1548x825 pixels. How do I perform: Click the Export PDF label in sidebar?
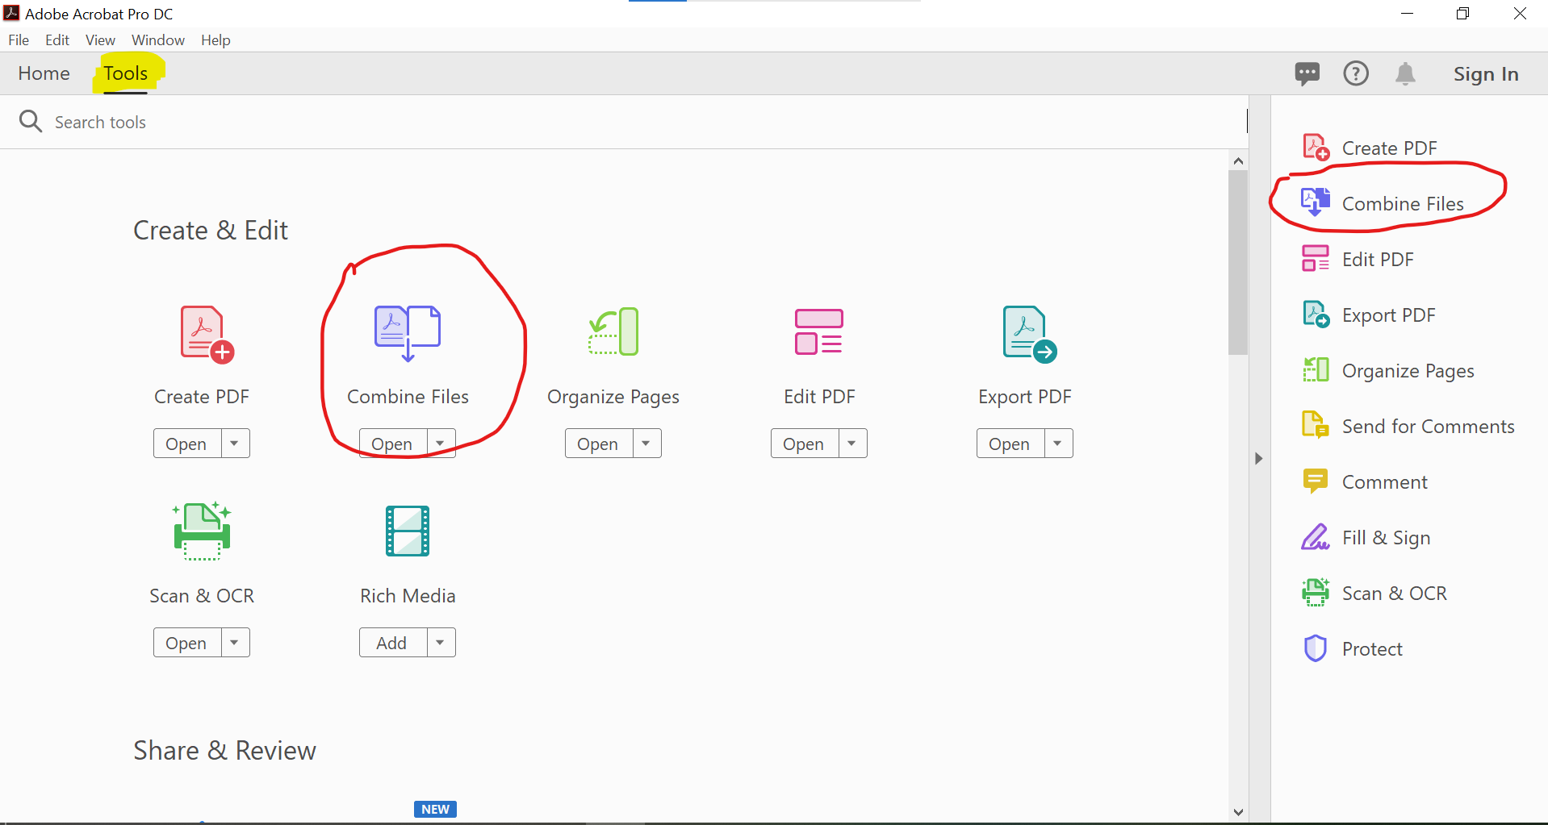(x=1388, y=315)
